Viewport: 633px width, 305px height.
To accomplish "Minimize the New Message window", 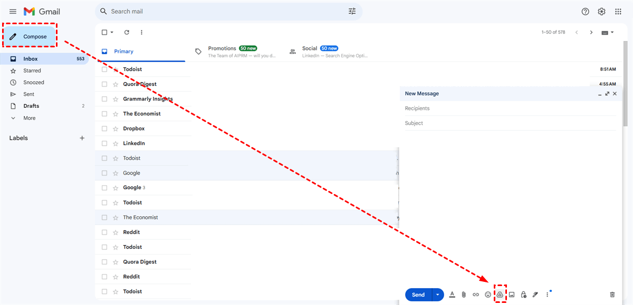I will click(600, 94).
